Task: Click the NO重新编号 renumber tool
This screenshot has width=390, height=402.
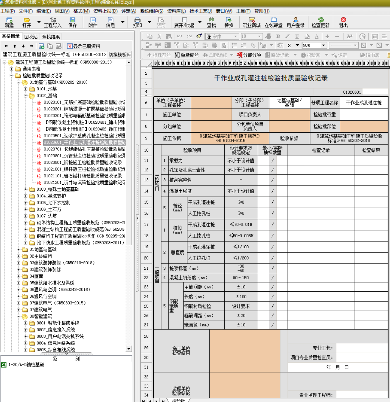Action: 187,55
